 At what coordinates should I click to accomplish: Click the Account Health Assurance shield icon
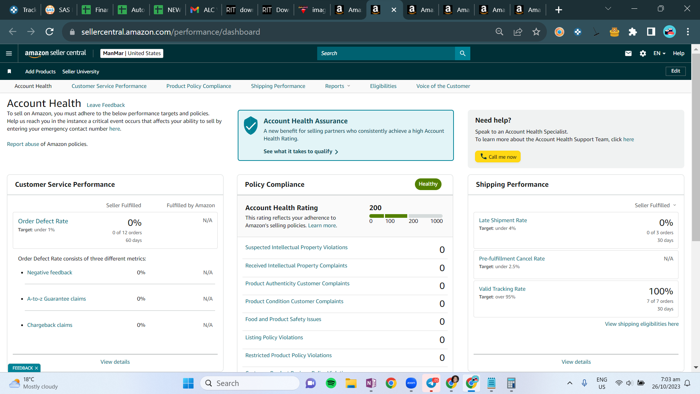251,125
